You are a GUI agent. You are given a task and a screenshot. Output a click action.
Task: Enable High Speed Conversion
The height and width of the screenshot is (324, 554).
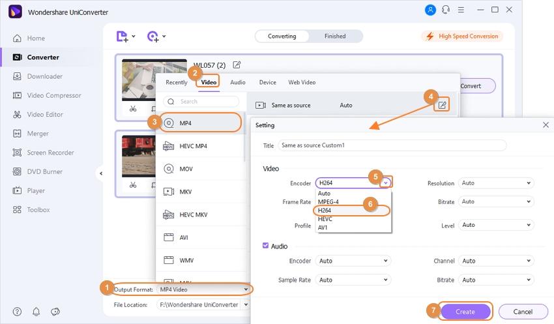[462, 36]
